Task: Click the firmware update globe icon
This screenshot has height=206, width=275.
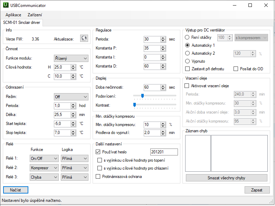Action: pos(84,38)
